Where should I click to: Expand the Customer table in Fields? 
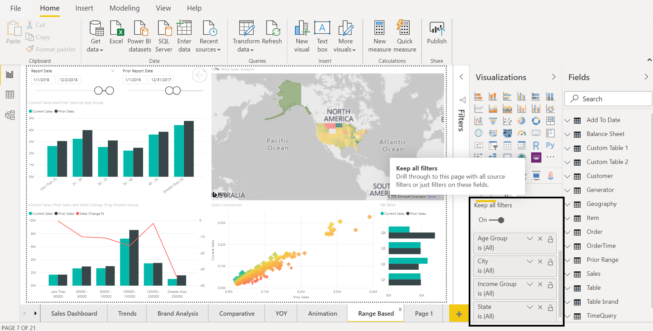[x=567, y=176]
